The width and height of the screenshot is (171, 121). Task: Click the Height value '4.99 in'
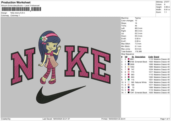167,7
